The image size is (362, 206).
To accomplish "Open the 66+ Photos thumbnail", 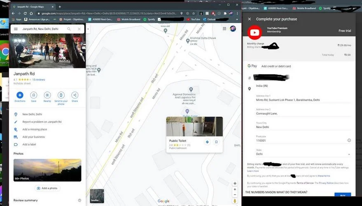I will coord(47,170).
